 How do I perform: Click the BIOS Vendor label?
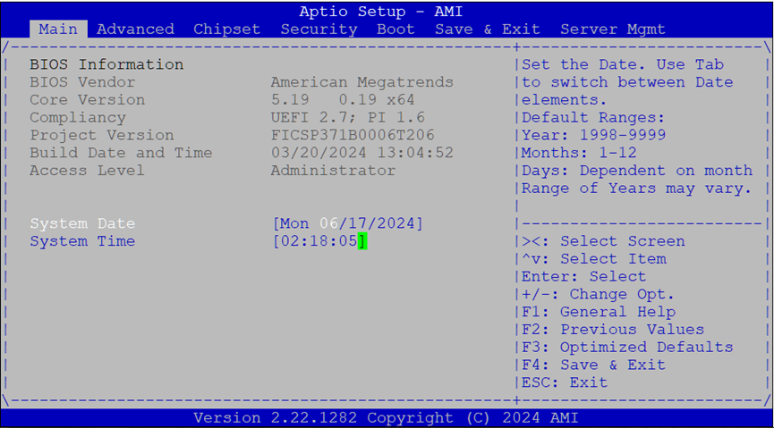[x=82, y=82]
